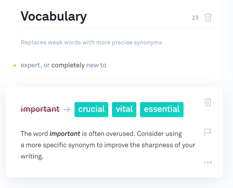233x188 pixels.
Task: Click the Replaces weak words description text
Action: coord(91,42)
